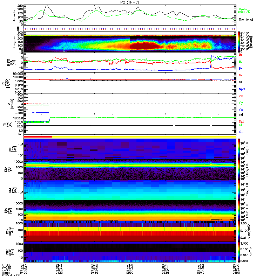Viewport: 263px width, 280px height.
Task: Click the [counts] color bar unit label
Action: coord(251,42)
